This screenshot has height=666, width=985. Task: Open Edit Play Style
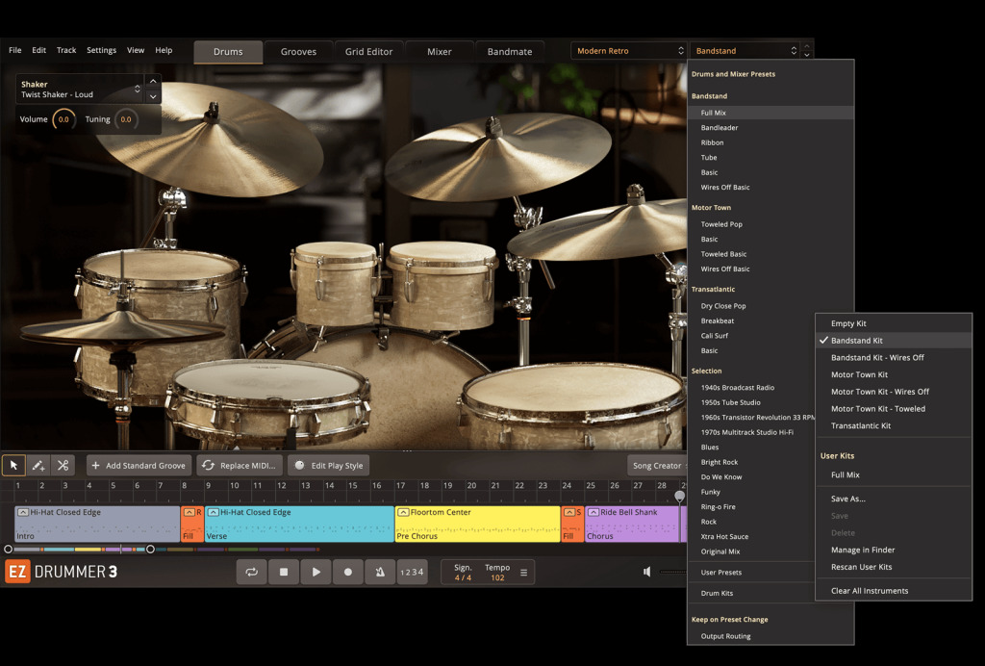tap(329, 466)
